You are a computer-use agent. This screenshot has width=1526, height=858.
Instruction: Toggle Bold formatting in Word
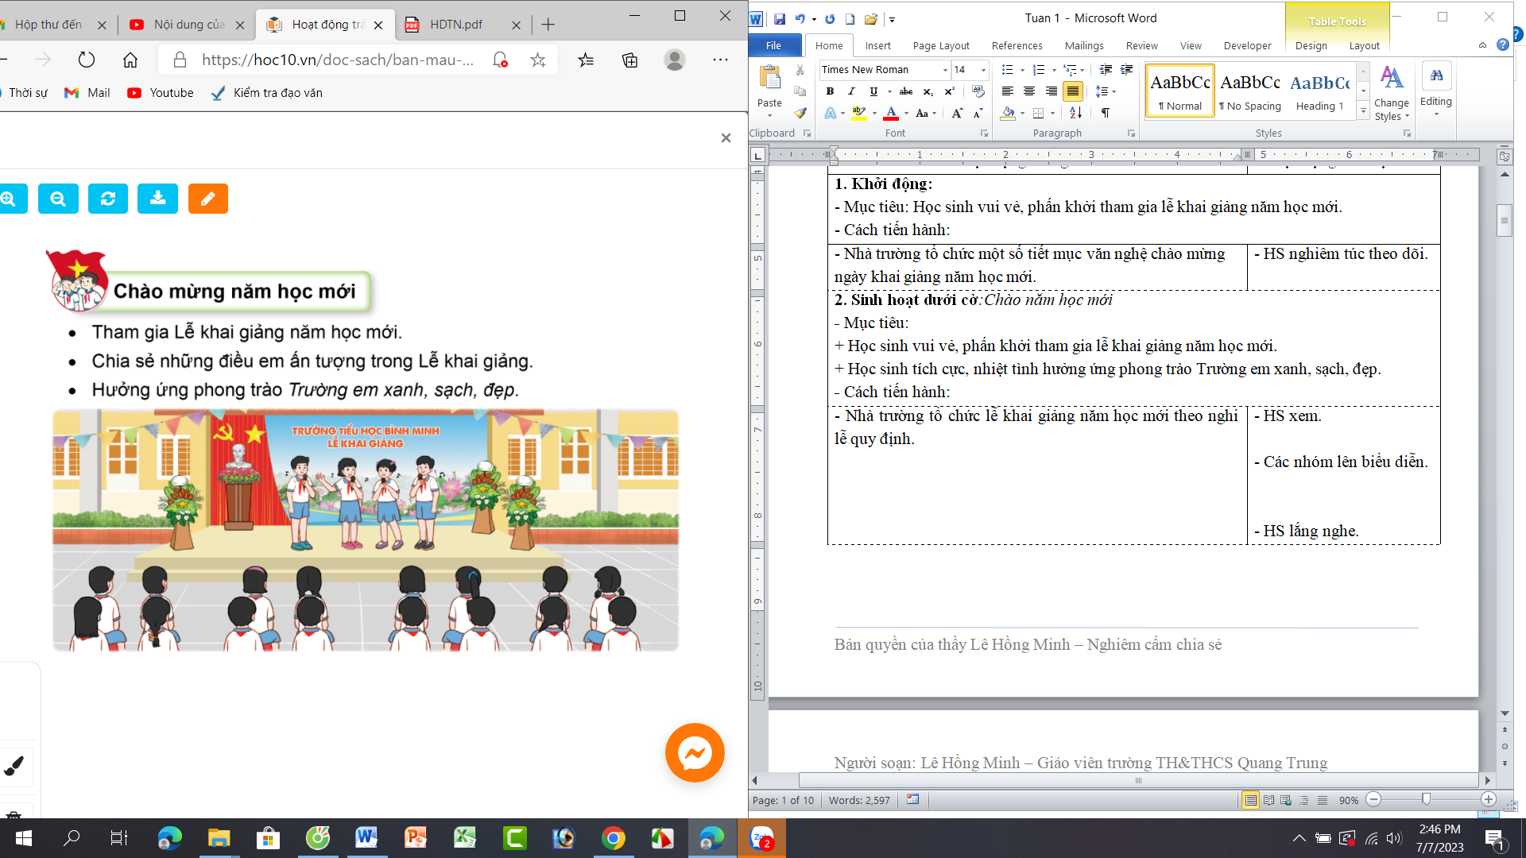(x=830, y=91)
